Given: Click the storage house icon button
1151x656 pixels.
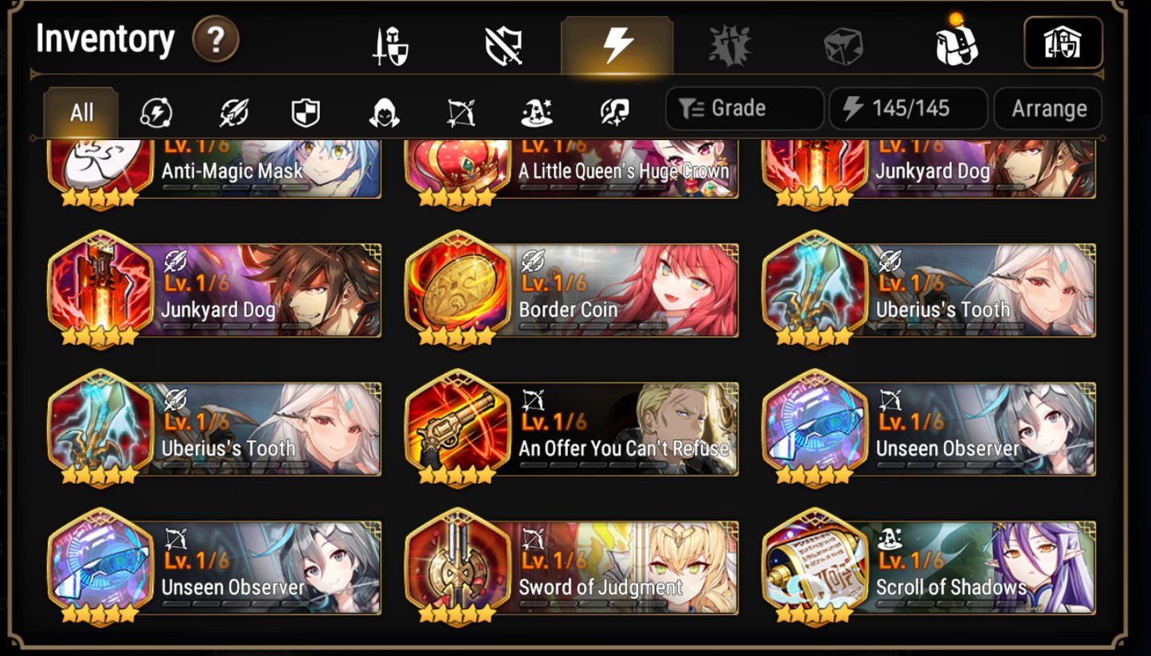Looking at the screenshot, I should tap(1063, 42).
